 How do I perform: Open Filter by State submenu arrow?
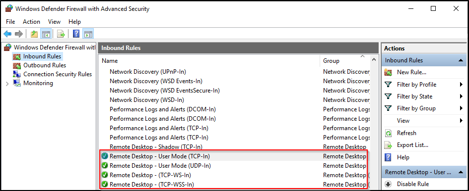pyautogui.click(x=461, y=96)
